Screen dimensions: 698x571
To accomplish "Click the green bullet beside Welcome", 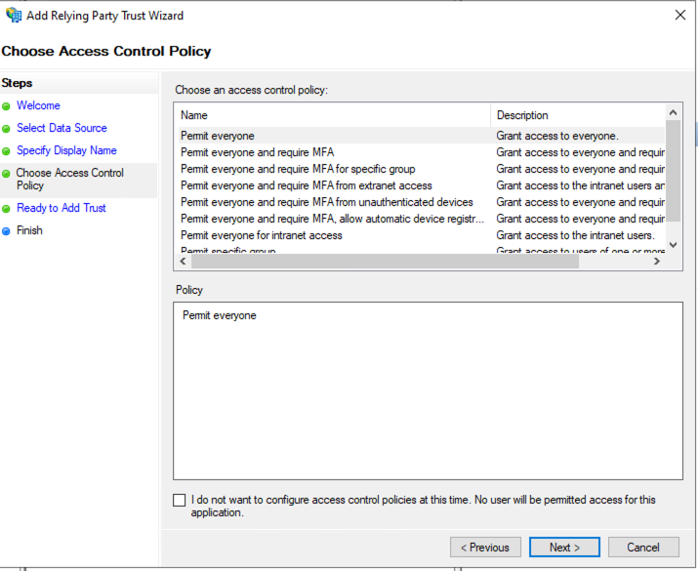I will 6,106.
